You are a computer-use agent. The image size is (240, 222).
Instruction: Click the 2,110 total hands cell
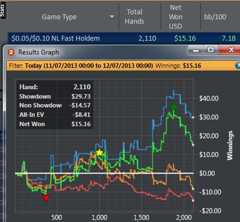point(147,39)
